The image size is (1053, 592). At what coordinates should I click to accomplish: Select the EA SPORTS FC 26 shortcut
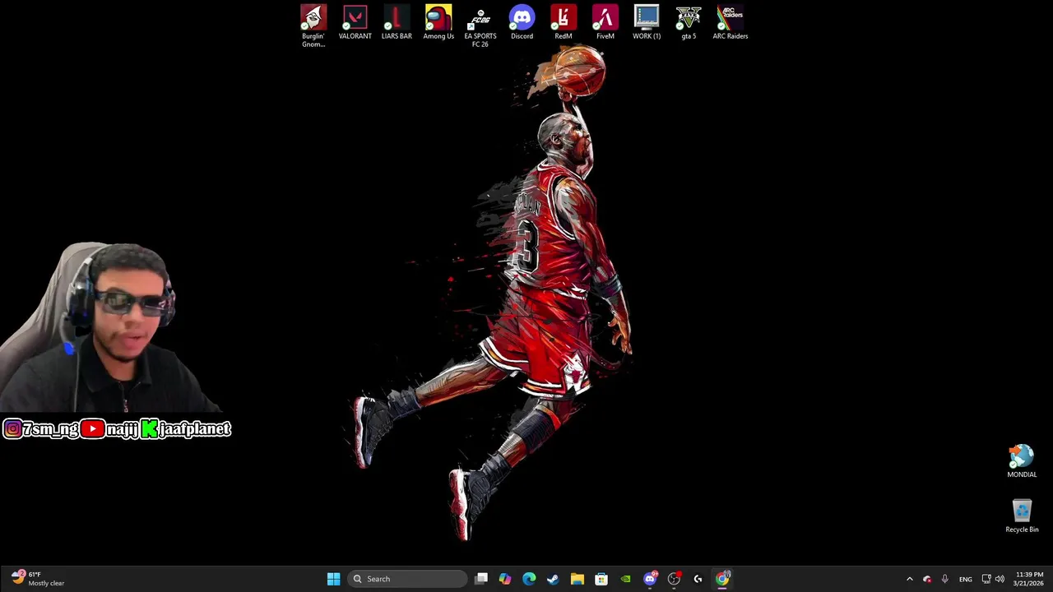(x=480, y=25)
